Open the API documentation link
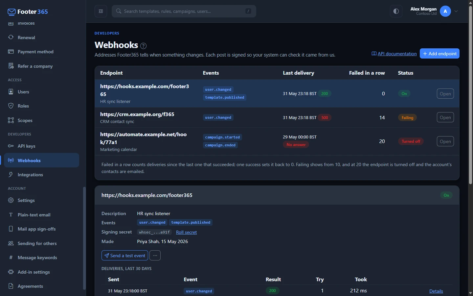Viewport: 473px width, 296px height. coord(394,54)
